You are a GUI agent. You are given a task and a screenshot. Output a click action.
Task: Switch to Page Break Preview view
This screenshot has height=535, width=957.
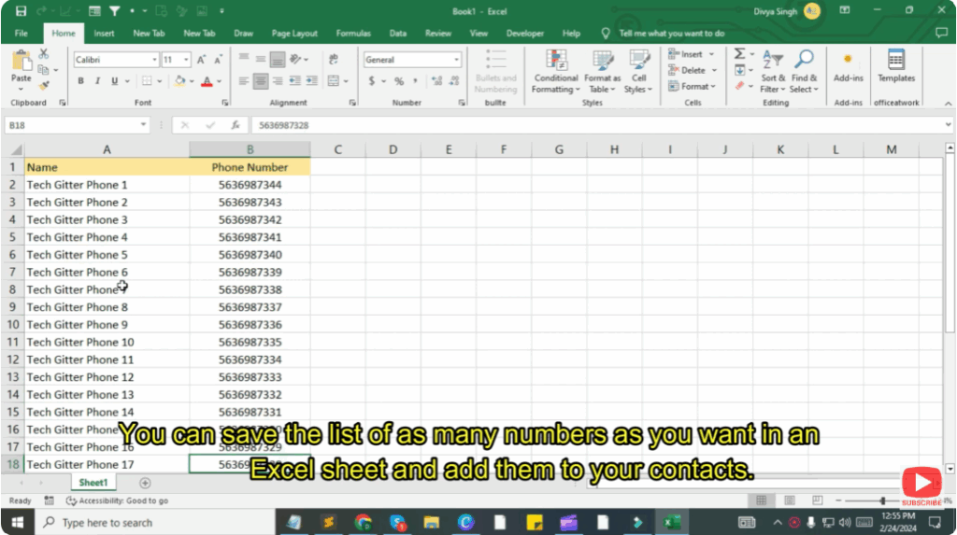click(x=817, y=500)
